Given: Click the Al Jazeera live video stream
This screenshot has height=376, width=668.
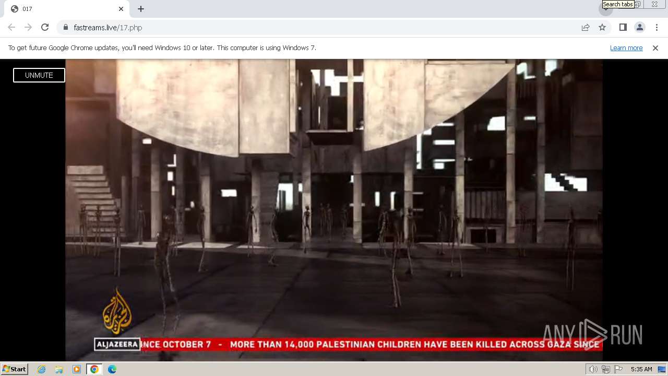Looking at the screenshot, I should (x=334, y=210).
